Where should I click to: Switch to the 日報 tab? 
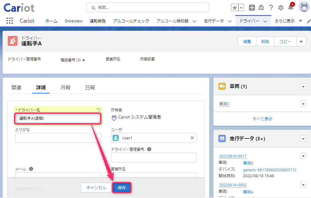coord(90,87)
